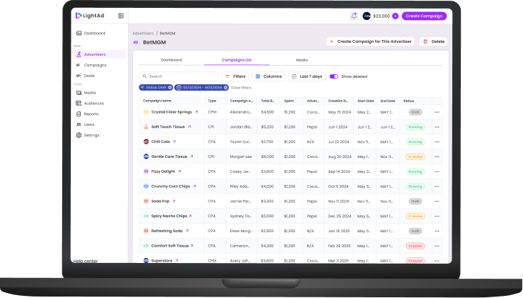Click the purple plus add-funds icon
Screen dimensions: 523x298
[x=395, y=16]
